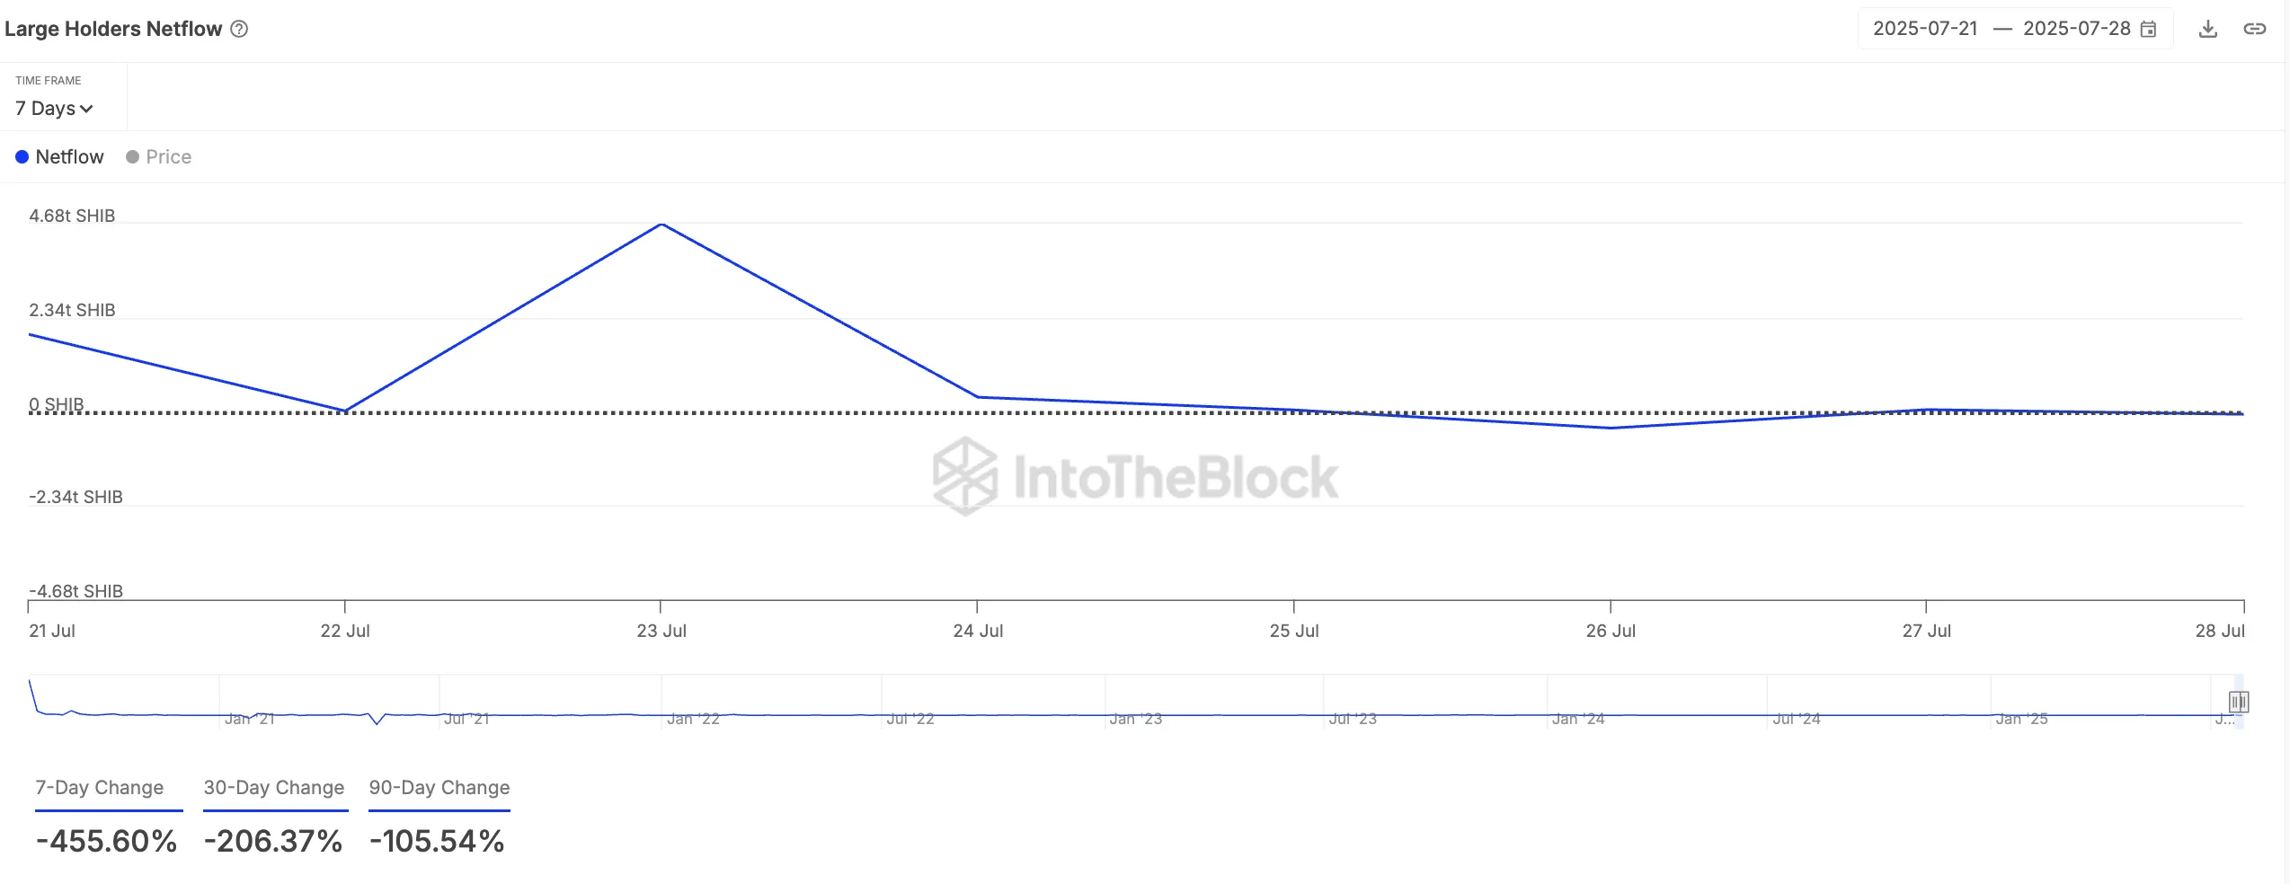Toggle the Netflow series legend
Screen dimensions: 2290x884
(60, 157)
